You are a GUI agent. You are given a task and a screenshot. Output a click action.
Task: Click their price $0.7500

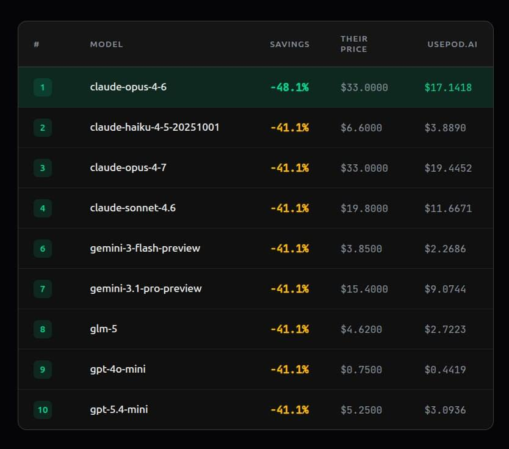tap(361, 370)
